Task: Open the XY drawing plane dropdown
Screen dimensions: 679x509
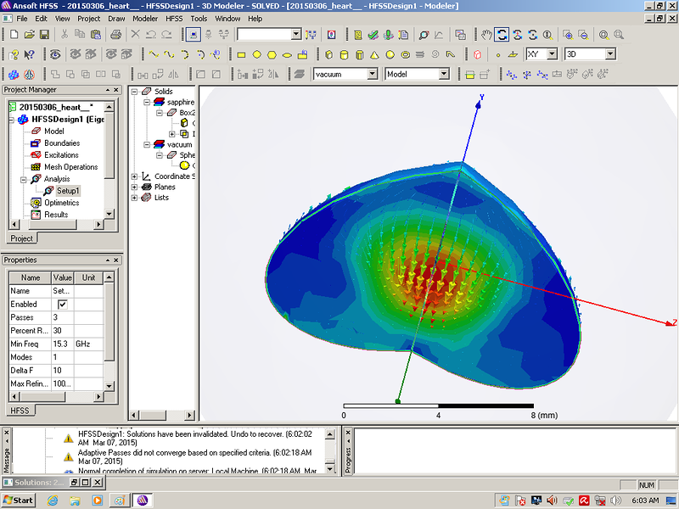Action: [552, 54]
